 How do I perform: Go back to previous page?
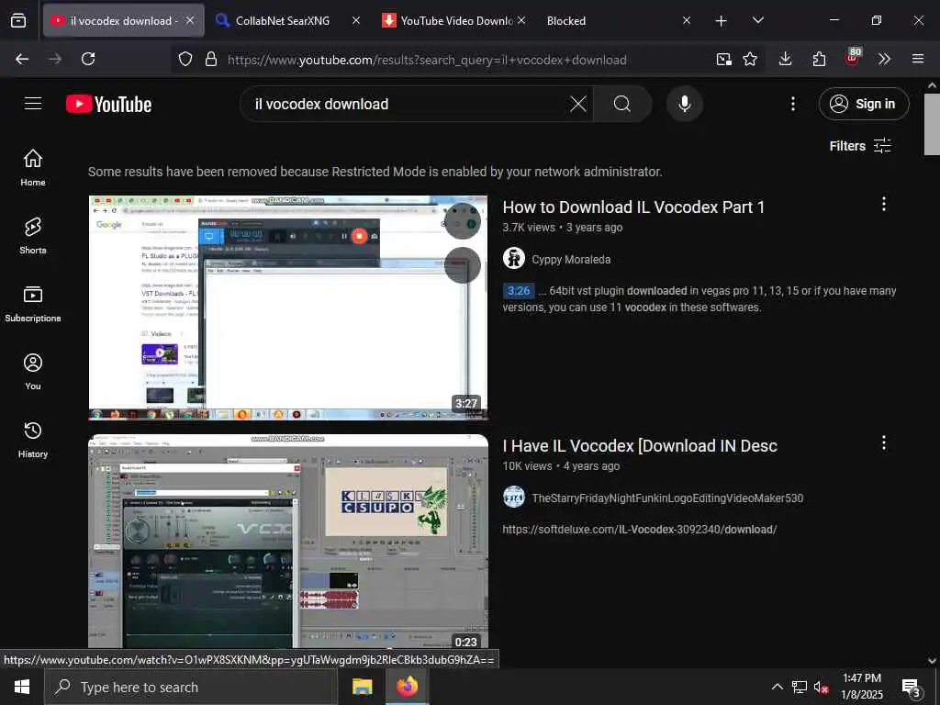click(x=22, y=59)
